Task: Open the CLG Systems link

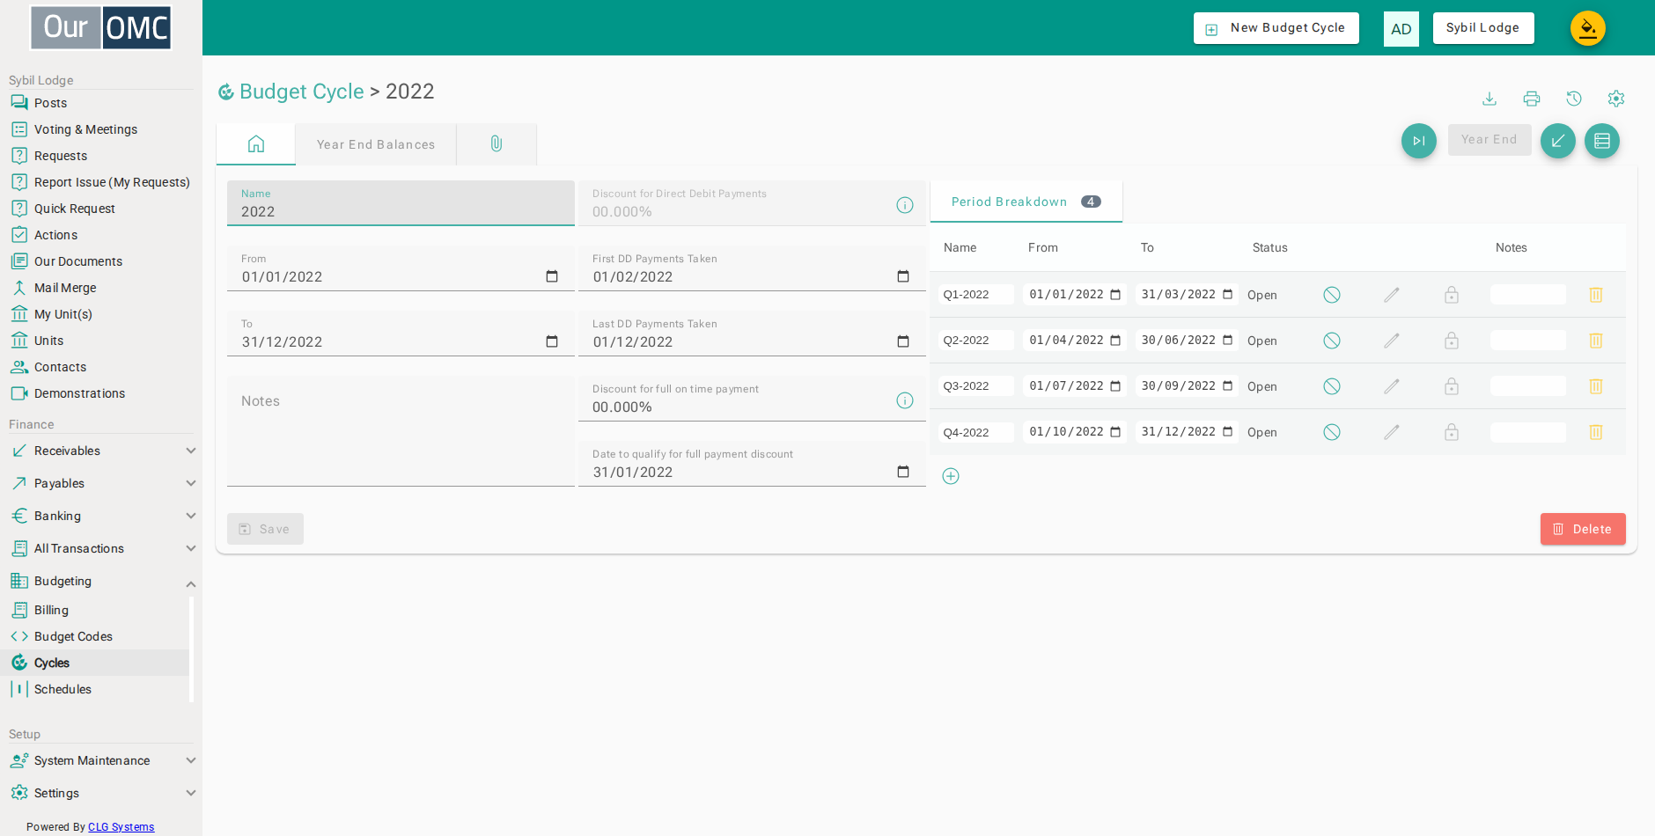Action: [121, 827]
